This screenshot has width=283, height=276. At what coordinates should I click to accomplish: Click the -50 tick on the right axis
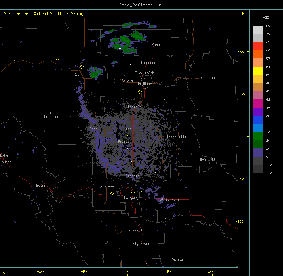[x=241, y=179]
